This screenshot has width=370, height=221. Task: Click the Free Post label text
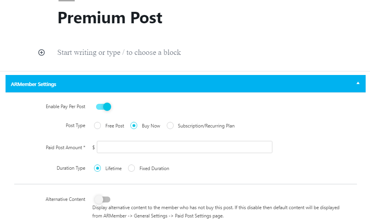click(x=115, y=126)
